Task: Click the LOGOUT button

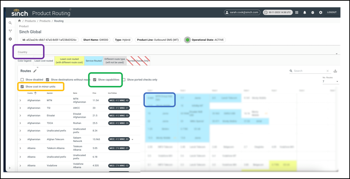Action: tap(332, 13)
